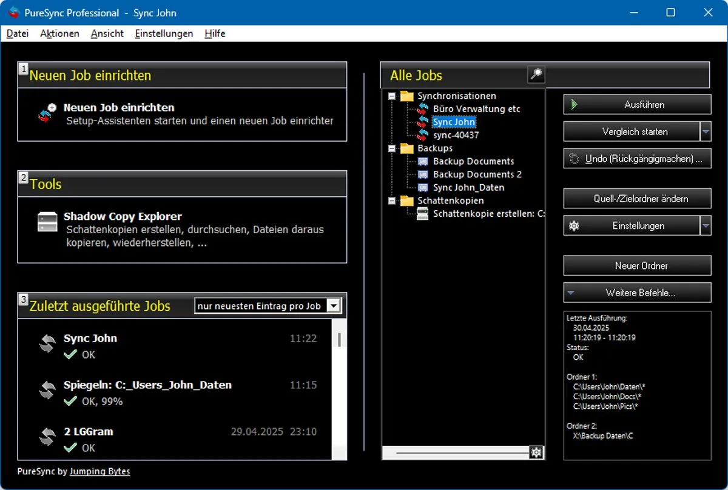Click the gear icon on the Einstellungen button

point(574,225)
